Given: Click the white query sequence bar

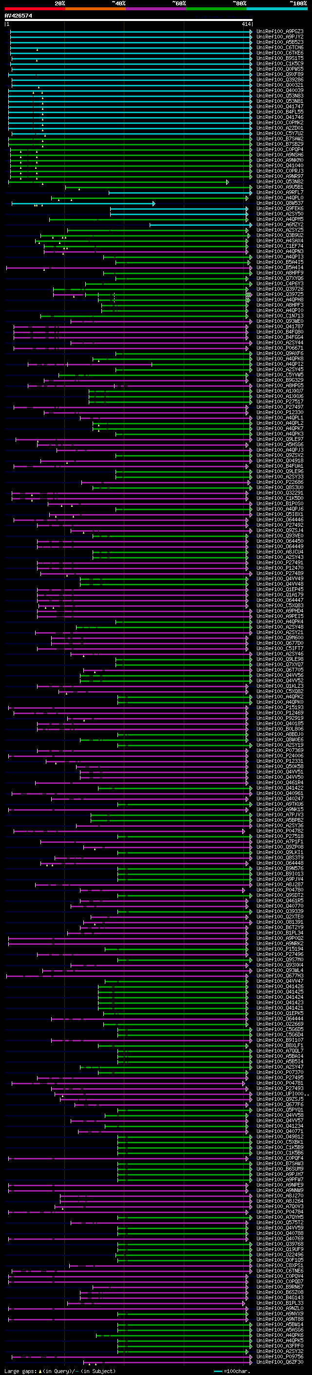Looking at the screenshot, I should (x=129, y=20).
